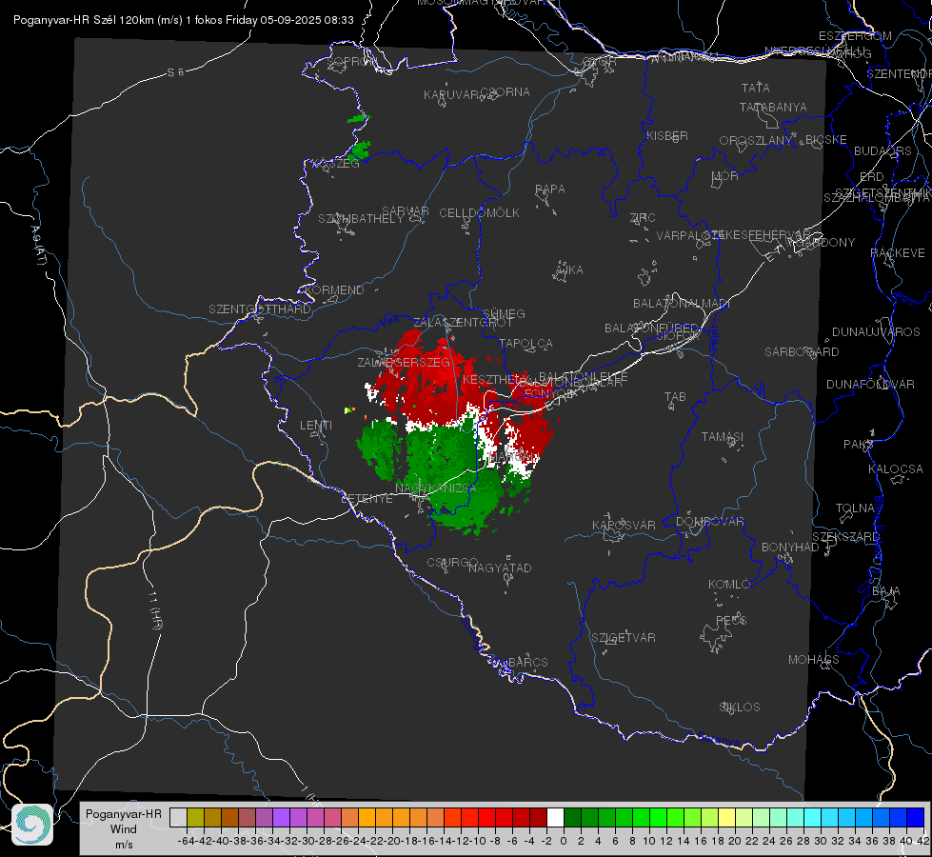Click the light gray first swatch in the legend

tap(178, 817)
